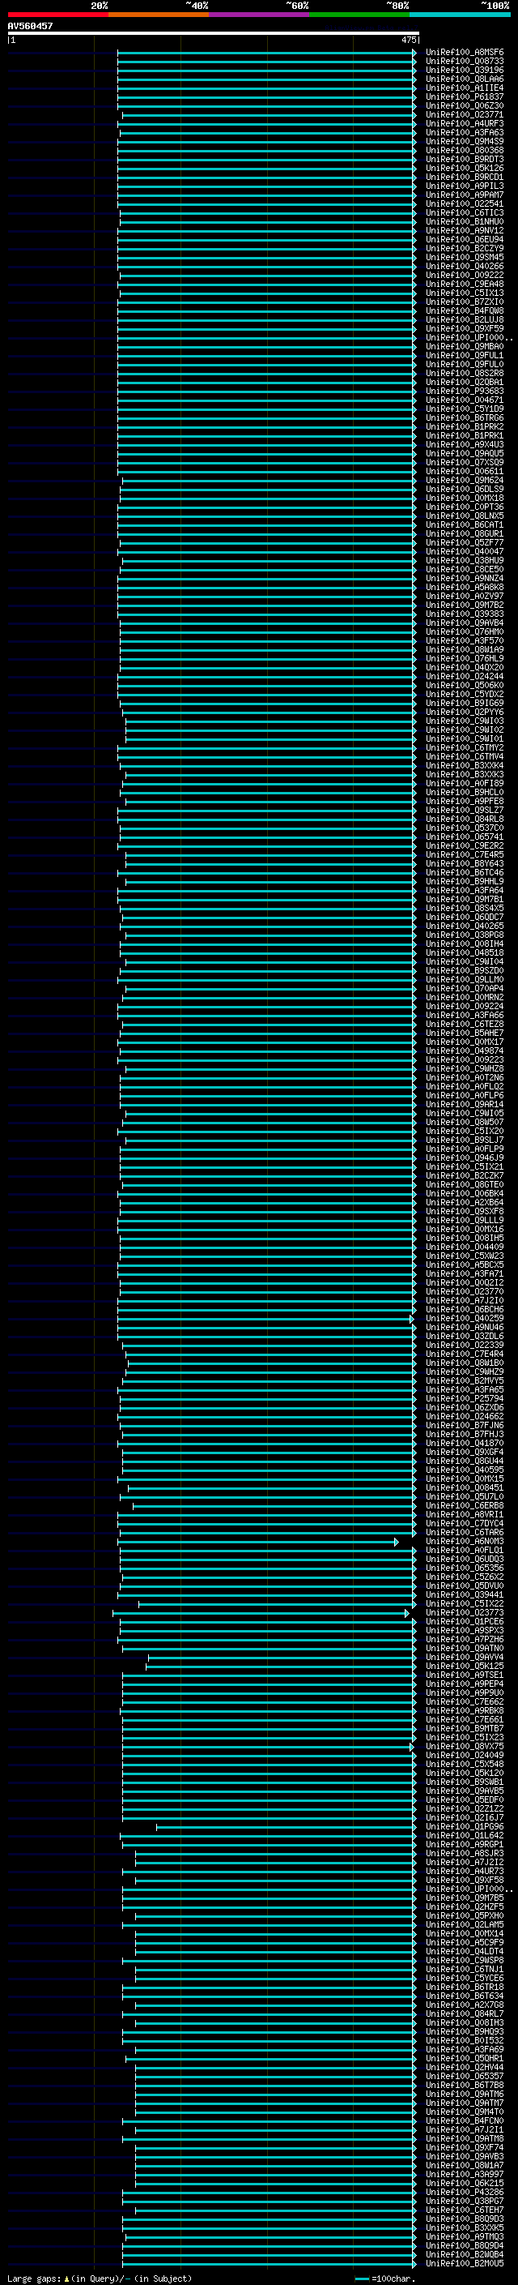Click the UniRef100_B9MTB7 label

[464, 1728]
